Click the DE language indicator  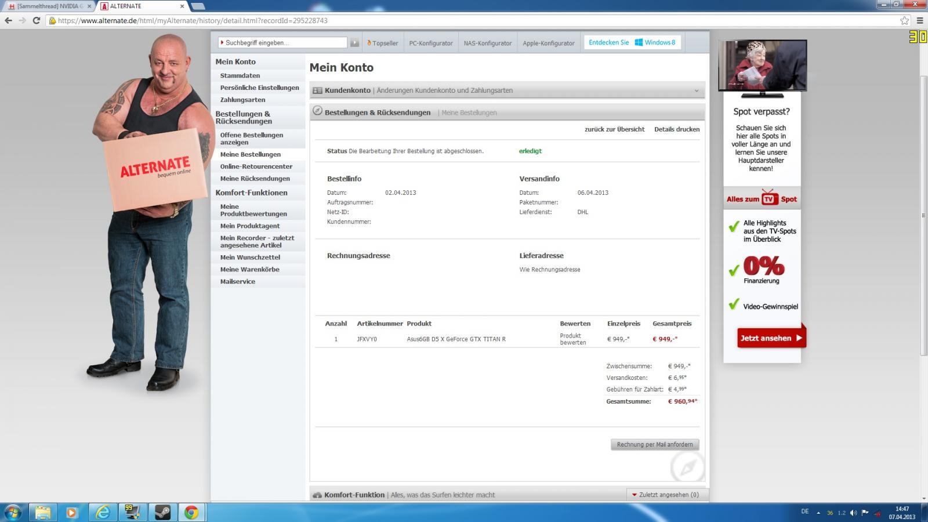(805, 512)
